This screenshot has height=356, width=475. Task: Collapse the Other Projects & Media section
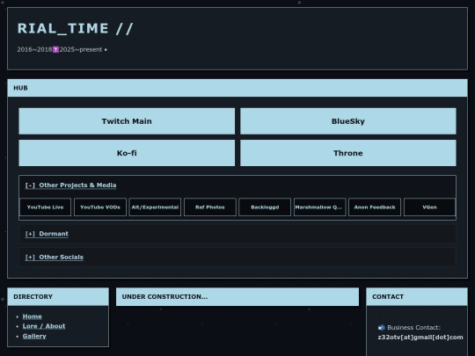click(x=70, y=185)
